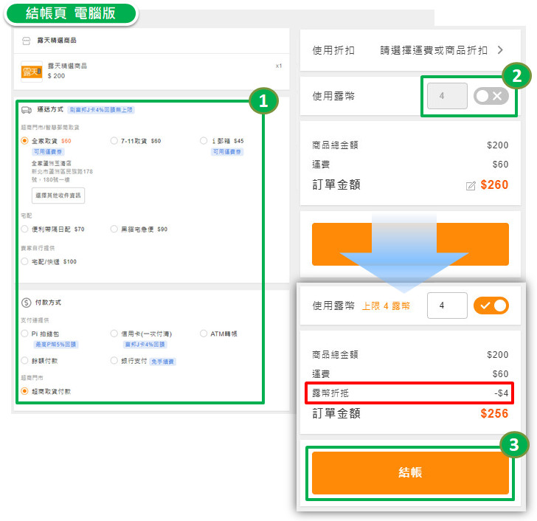Click the dollar coin icon by 付款方式
This screenshot has height=521, width=537.
[27, 303]
